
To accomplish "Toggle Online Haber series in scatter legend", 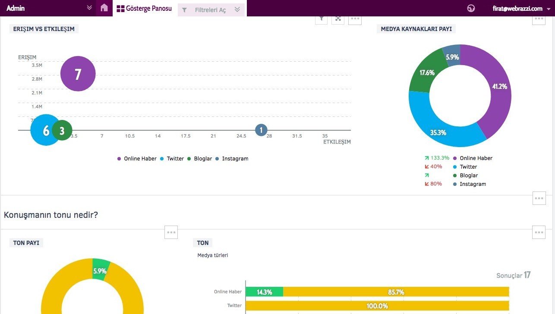I will click(137, 159).
